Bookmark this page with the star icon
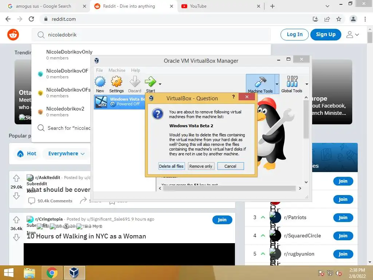The height and width of the screenshot is (280, 373). (339, 19)
